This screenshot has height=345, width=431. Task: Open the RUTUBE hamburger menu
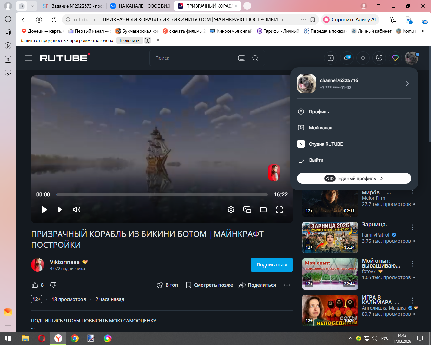[x=28, y=58]
